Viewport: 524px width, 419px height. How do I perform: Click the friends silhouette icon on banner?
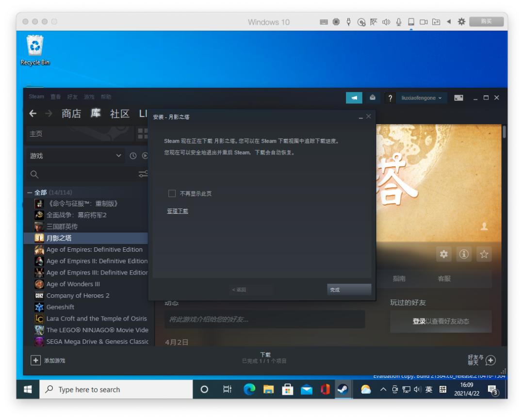(484, 227)
